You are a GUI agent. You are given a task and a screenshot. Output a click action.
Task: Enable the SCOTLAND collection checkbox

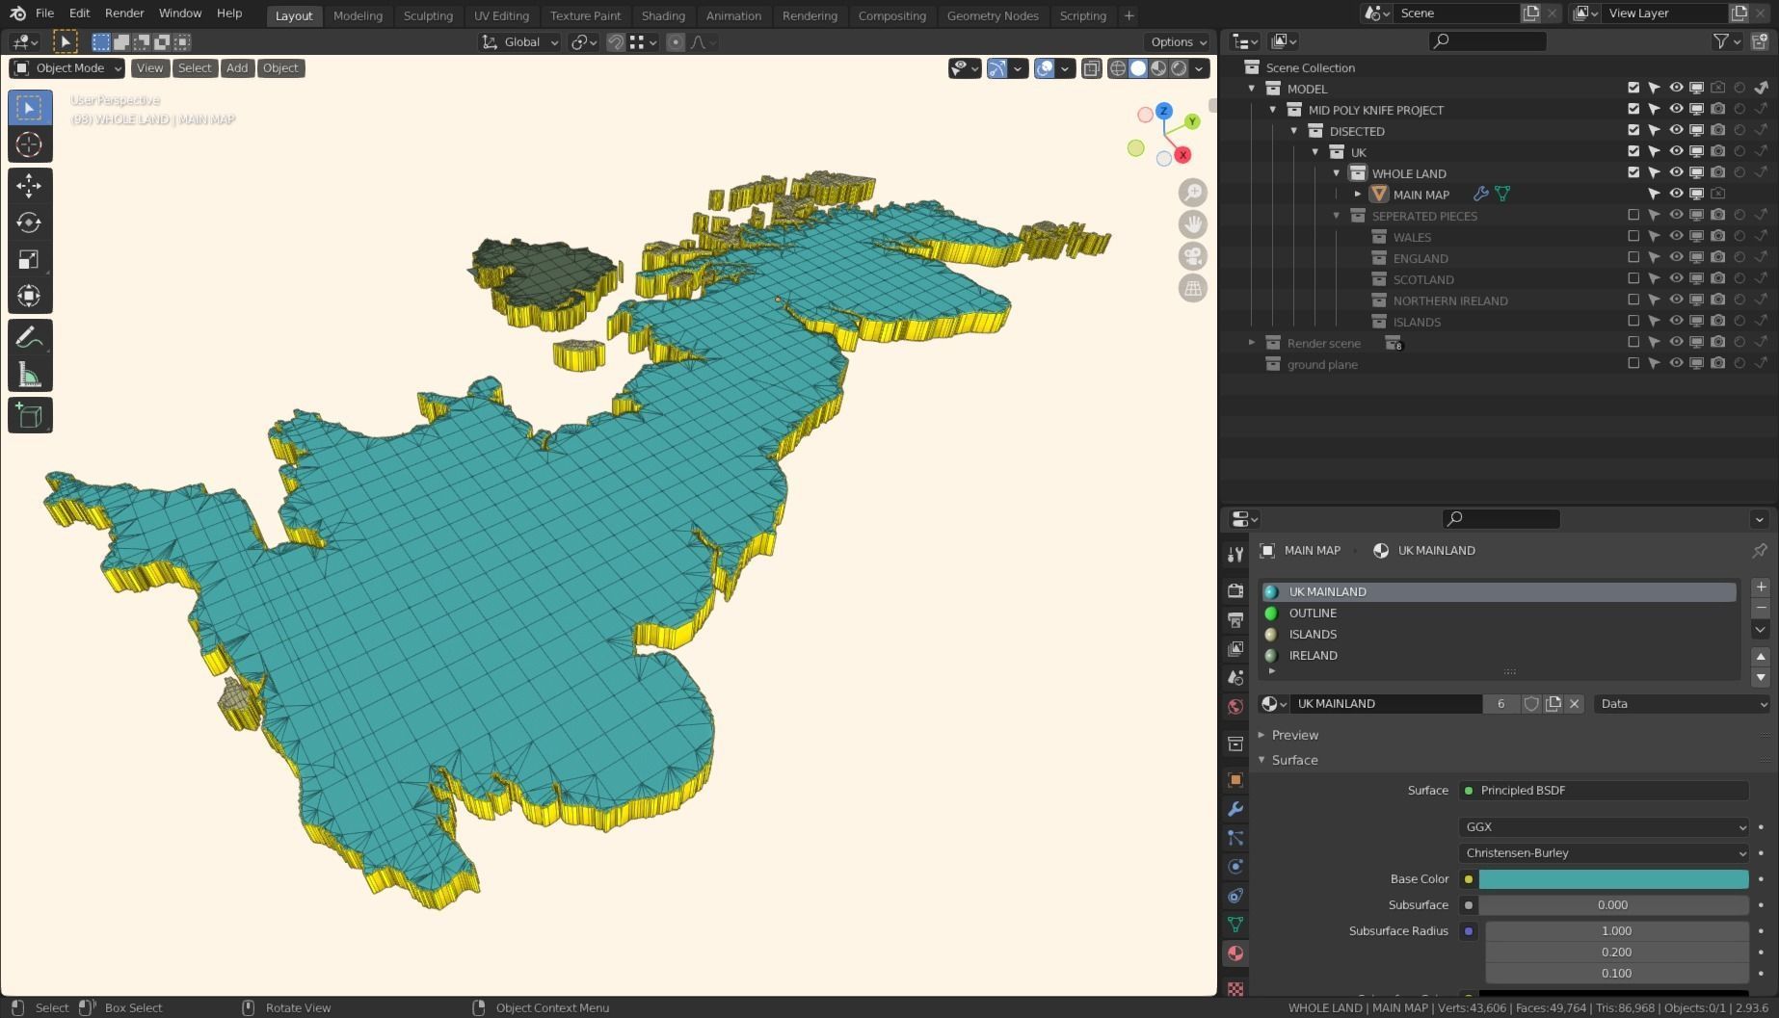click(1633, 278)
